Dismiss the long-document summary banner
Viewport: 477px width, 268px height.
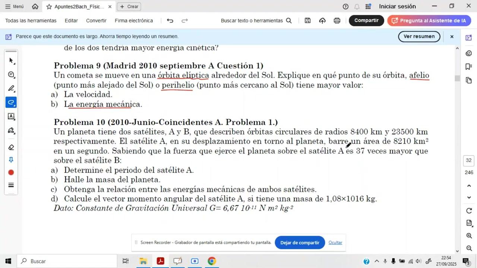pos(452,36)
